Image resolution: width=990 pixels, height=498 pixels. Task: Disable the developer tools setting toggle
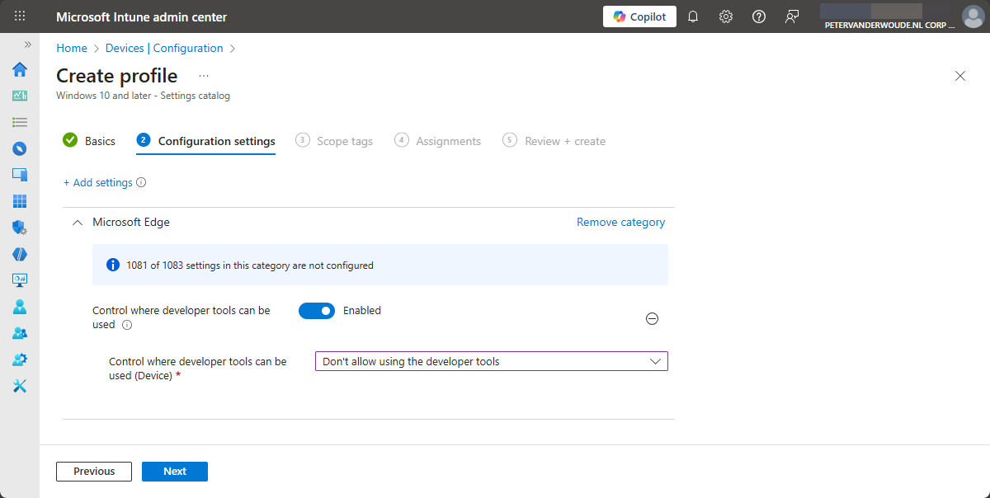click(x=317, y=310)
